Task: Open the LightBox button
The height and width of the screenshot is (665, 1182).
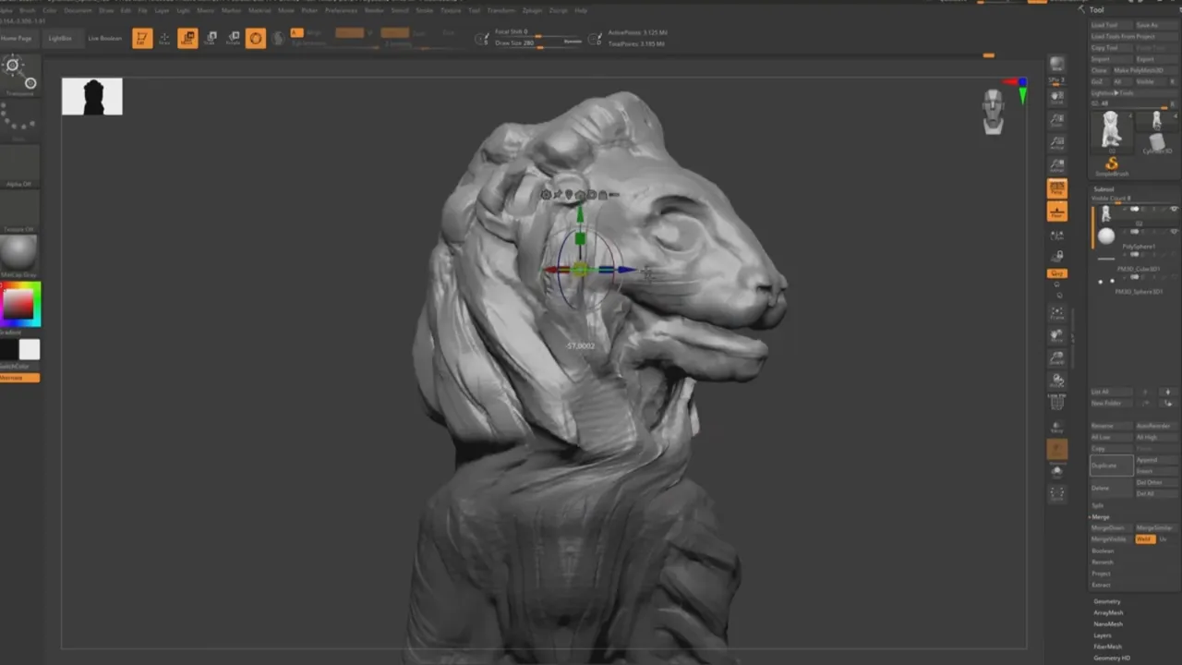Action: pyautogui.click(x=60, y=39)
